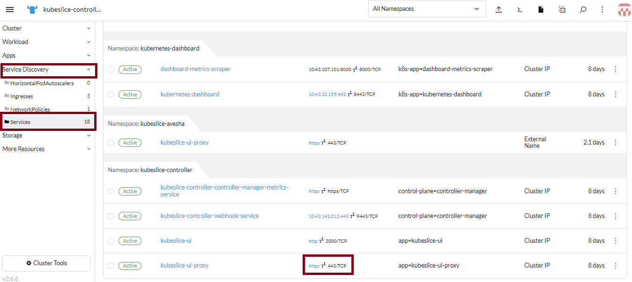
Task: Click selector k8s-app=dashboard-metrics-scraper
Action: click(x=446, y=69)
